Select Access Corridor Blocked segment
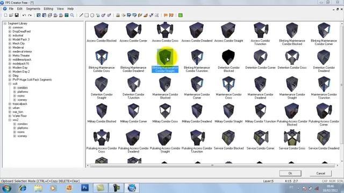Viewport: 344px width, 193px height. coord(102,32)
